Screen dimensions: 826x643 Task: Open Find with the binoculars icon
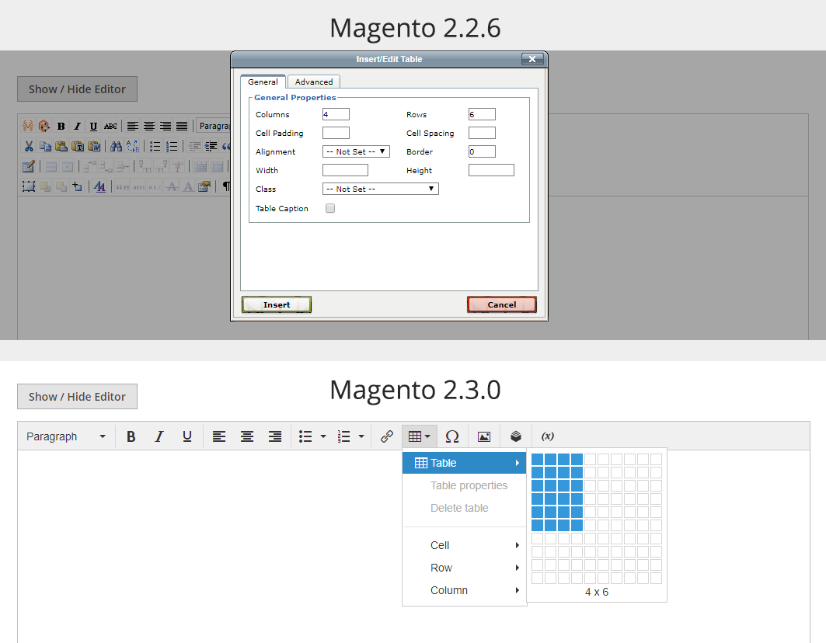pos(116,146)
